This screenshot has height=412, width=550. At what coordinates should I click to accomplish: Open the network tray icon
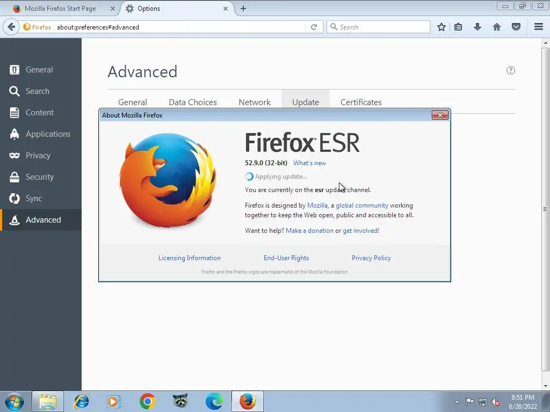click(x=483, y=401)
